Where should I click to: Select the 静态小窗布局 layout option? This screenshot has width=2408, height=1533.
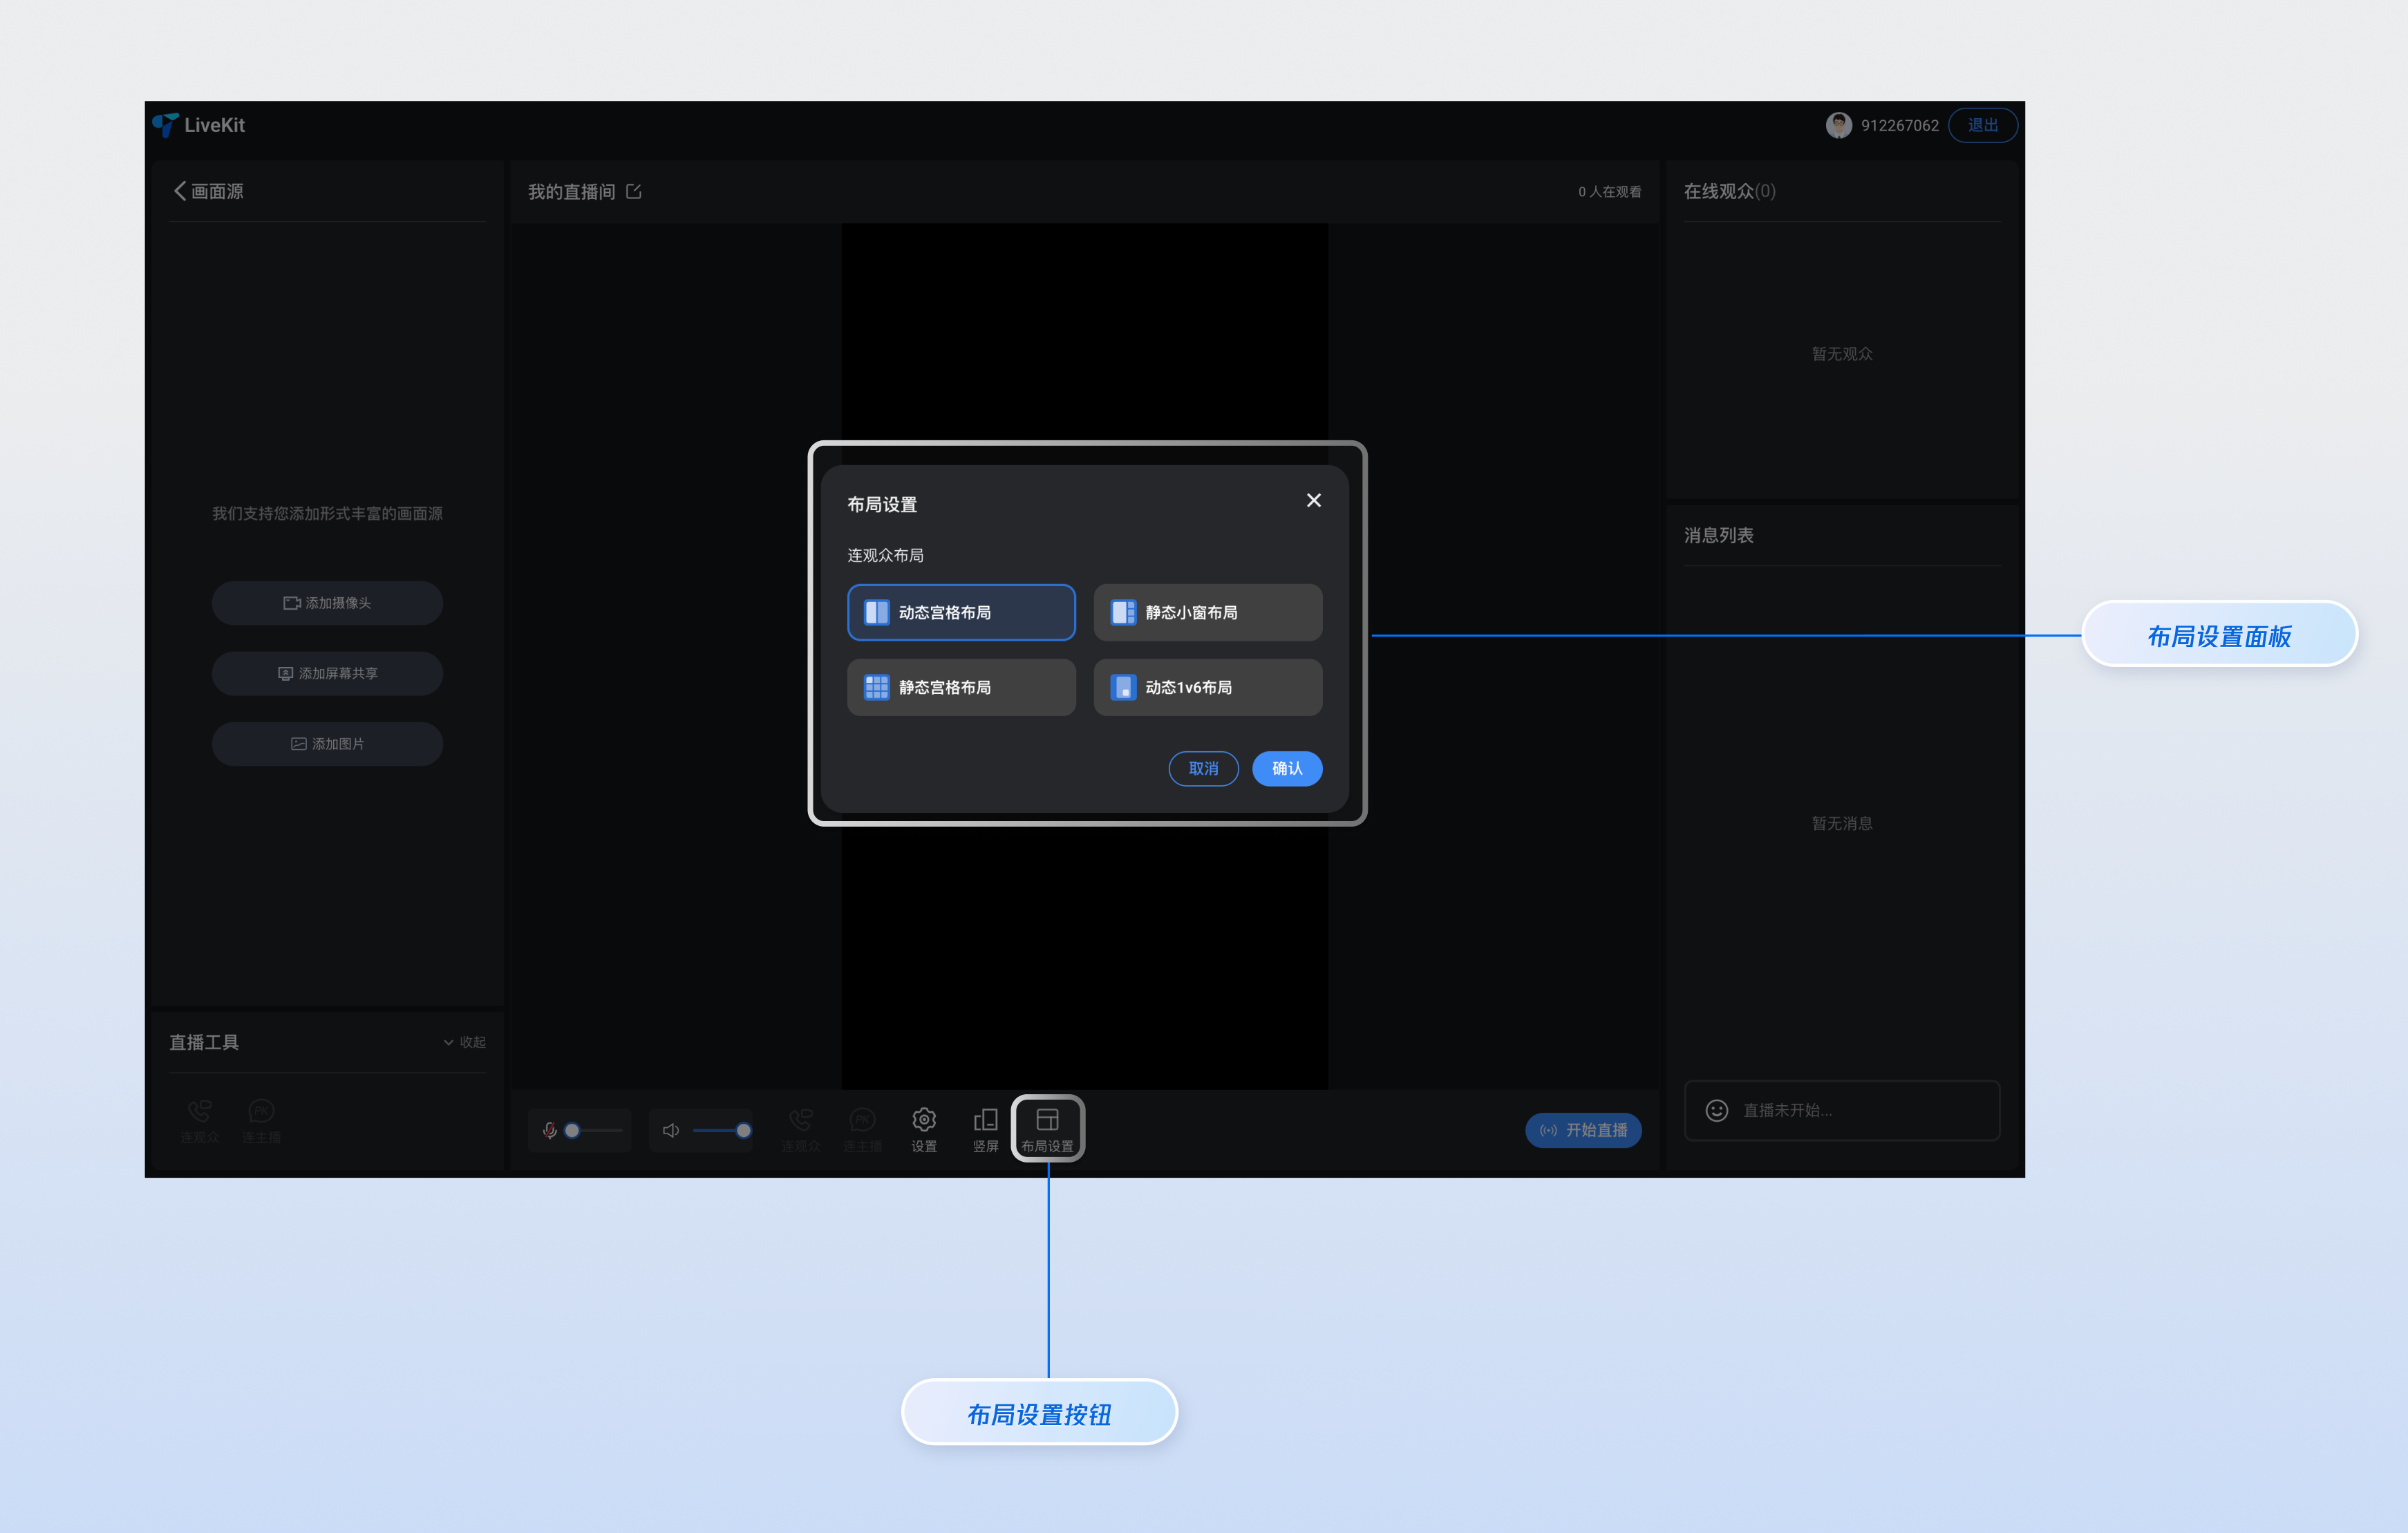[x=1207, y=612]
